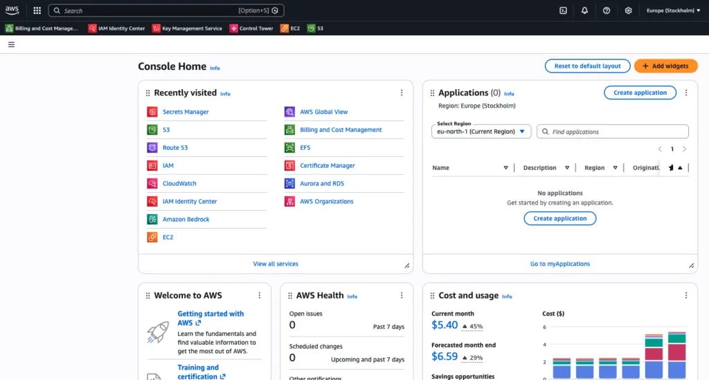Open Key Management Service favorites shortcut
The height and width of the screenshot is (380, 709).
point(187,28)
